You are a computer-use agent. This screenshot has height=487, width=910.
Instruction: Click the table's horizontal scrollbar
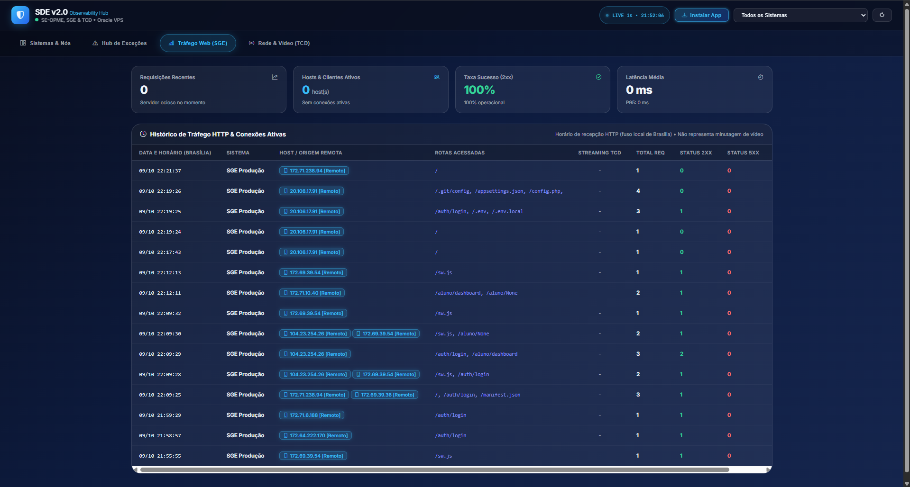434,470
